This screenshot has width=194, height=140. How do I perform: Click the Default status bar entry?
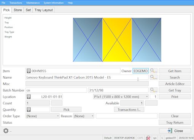click(108, 138)
